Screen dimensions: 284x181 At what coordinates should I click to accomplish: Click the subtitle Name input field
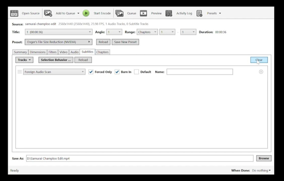click(x=200, y=72)
